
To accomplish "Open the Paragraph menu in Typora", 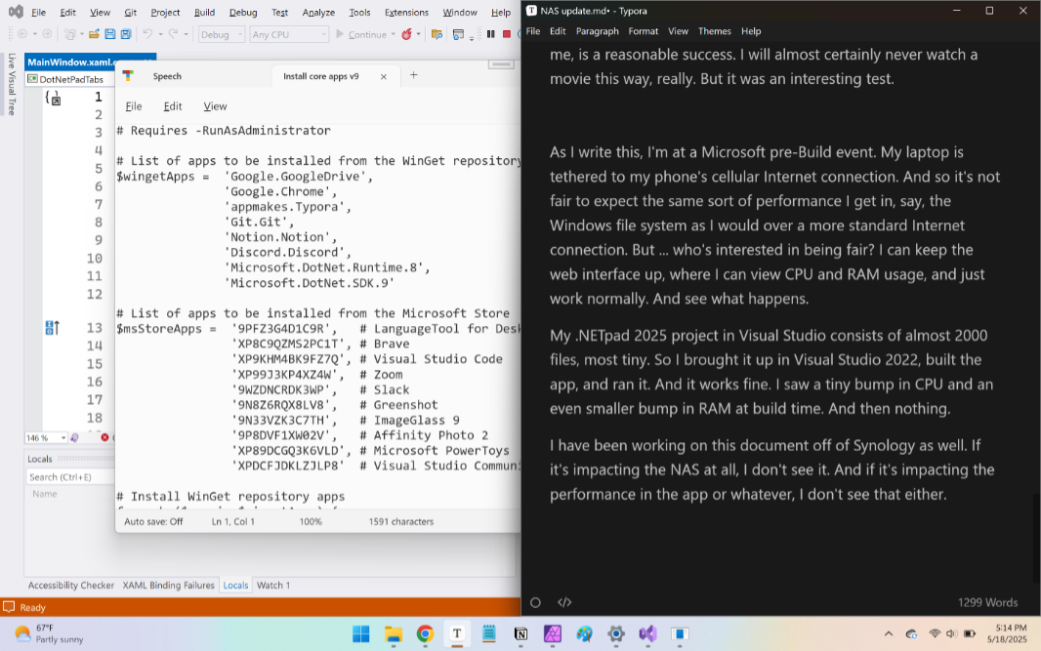I will pyautogui.click(x=597, y=31).
